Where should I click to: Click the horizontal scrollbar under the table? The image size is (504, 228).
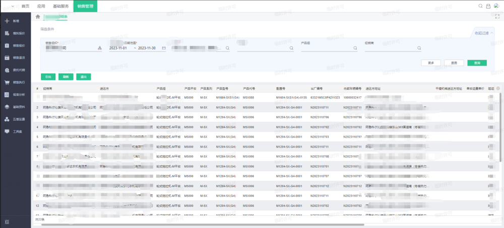coord(203,224)
